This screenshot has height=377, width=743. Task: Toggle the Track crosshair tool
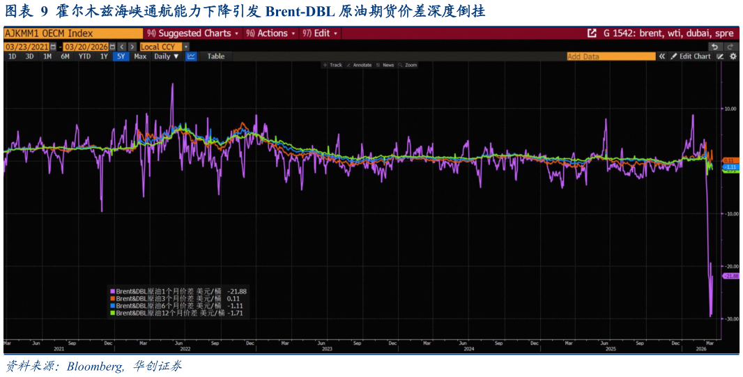[x=332, y=65]
